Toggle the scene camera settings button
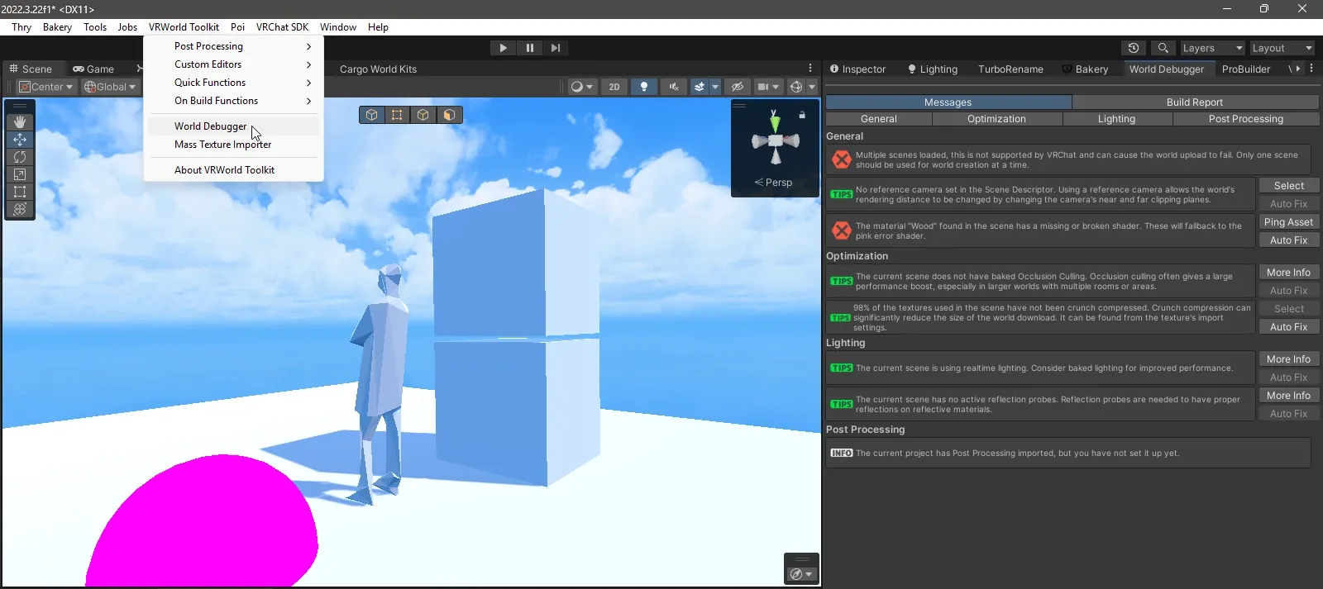 [768, 87]
